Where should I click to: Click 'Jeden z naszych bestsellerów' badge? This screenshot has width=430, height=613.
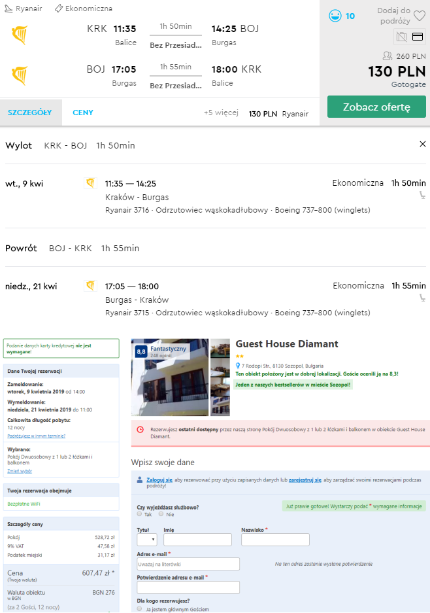[293, 385]
